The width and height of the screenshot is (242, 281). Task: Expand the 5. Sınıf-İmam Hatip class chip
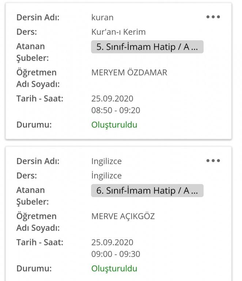pyautogui.click(x=147, y=47)
